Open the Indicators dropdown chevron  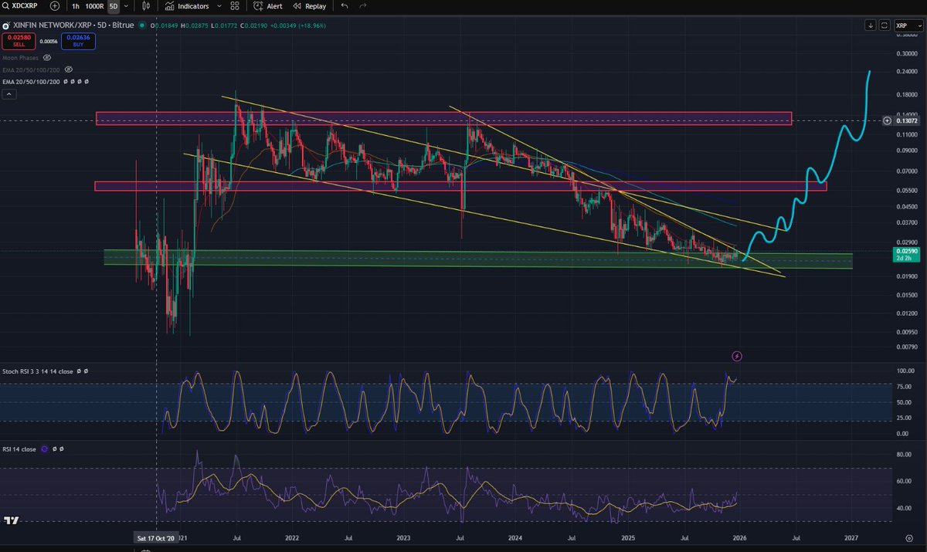tap(219, 5)
